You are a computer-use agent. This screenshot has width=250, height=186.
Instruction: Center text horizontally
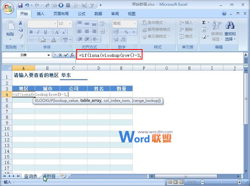point(87,32)
